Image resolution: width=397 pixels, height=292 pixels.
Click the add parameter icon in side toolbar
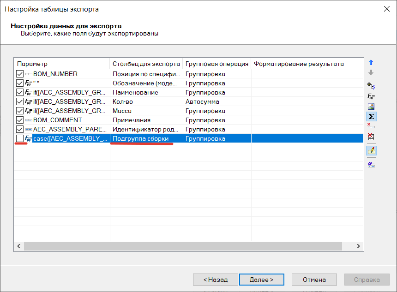click(x=371, y=85)
